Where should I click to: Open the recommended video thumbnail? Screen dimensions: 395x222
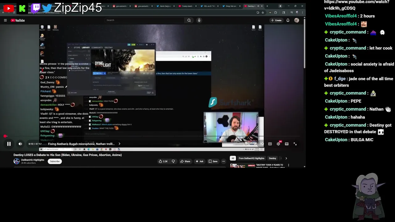click(242, 166)
